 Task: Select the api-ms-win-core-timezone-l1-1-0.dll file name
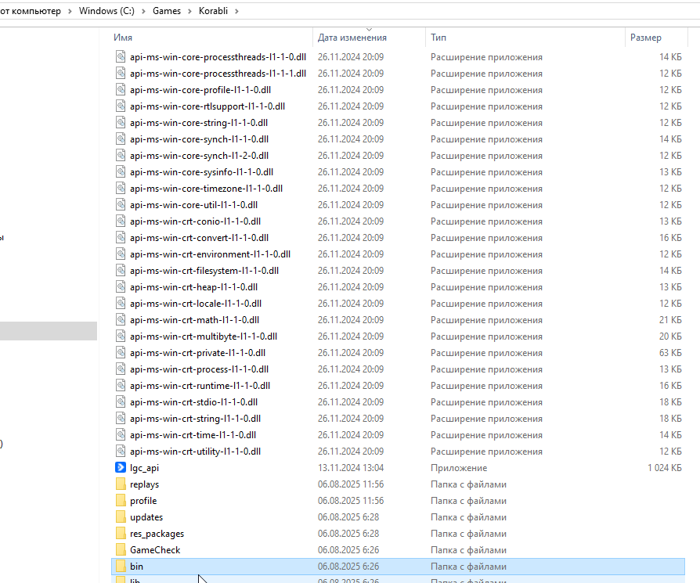point(206,189)
